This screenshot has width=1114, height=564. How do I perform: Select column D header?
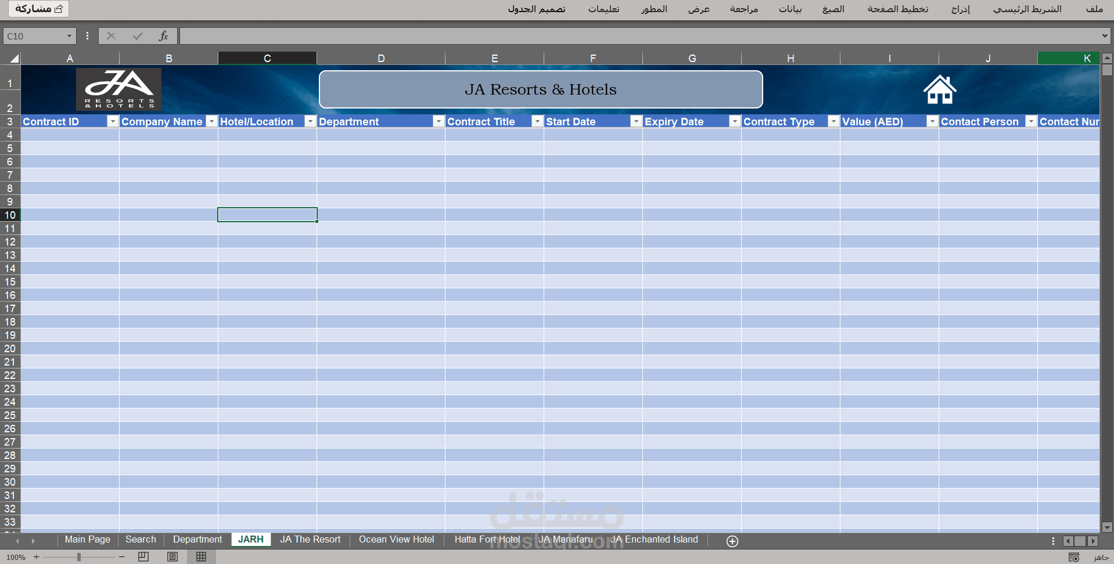click(x=381, y=58)
